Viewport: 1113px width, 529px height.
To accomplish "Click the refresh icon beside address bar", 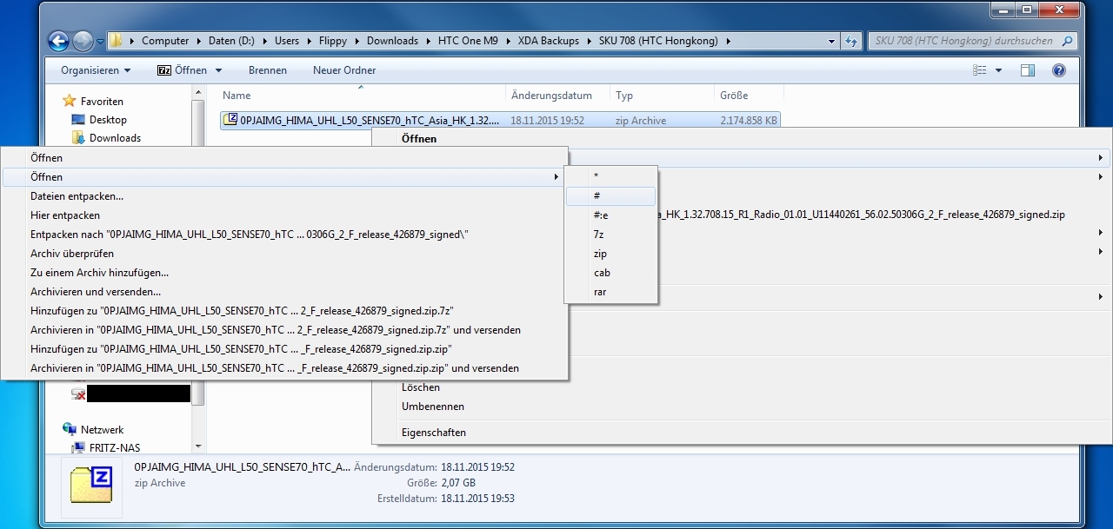I will pos(851,41).
